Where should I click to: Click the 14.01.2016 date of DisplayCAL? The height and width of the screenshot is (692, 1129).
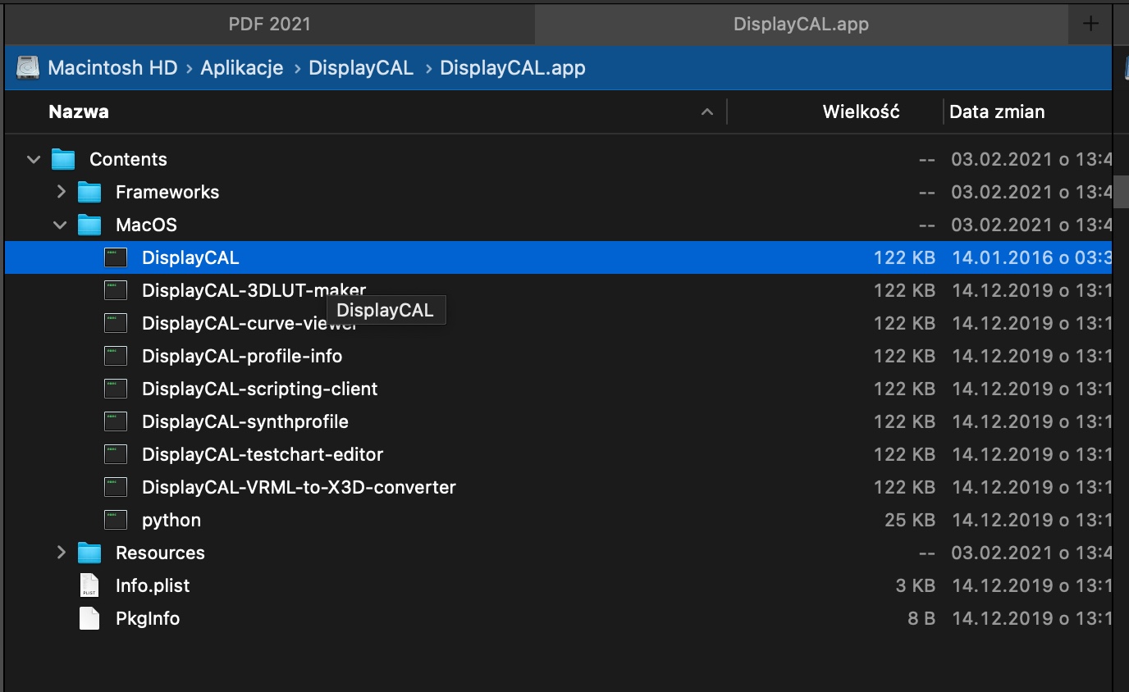point(1031,257)
